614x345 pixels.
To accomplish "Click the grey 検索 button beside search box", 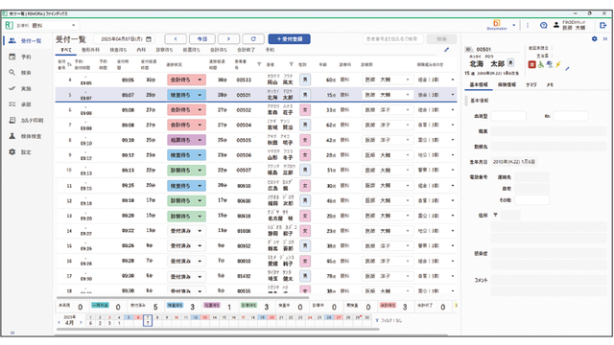I will 441,38.
